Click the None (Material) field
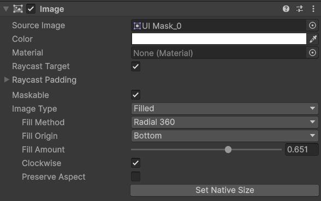321x201 pixels. pyautogui.click(x=218, y=53)
